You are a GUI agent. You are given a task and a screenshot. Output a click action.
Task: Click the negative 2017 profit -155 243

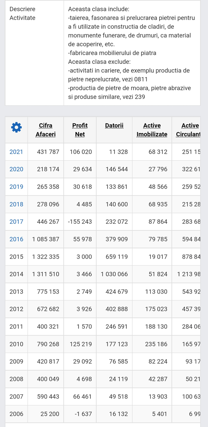80,222
